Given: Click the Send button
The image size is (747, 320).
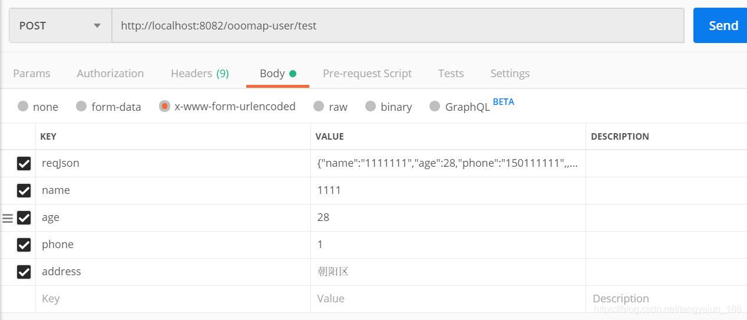Looking at the screenshot, I should [723, 25].
